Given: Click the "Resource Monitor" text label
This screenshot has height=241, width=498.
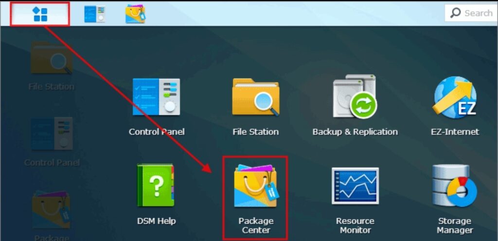Looking at the screenshot, I should pos(355,225).
